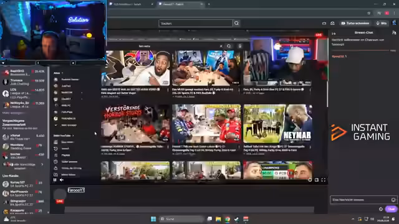399x224 pixels.
Task: Click the Prime loot crown icon
Action: click(324, 23)
